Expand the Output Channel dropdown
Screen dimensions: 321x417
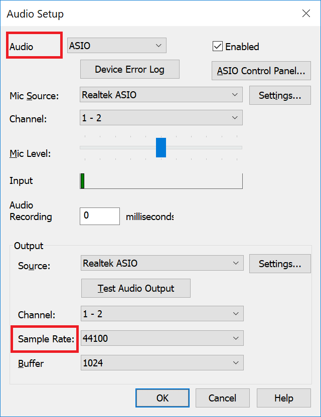point(162,314)
